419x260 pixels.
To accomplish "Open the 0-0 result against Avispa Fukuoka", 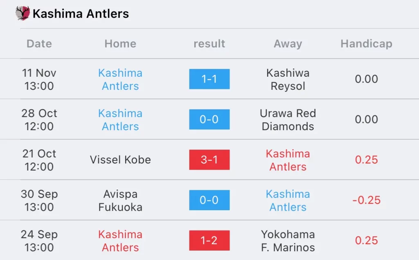I will 209,200.
